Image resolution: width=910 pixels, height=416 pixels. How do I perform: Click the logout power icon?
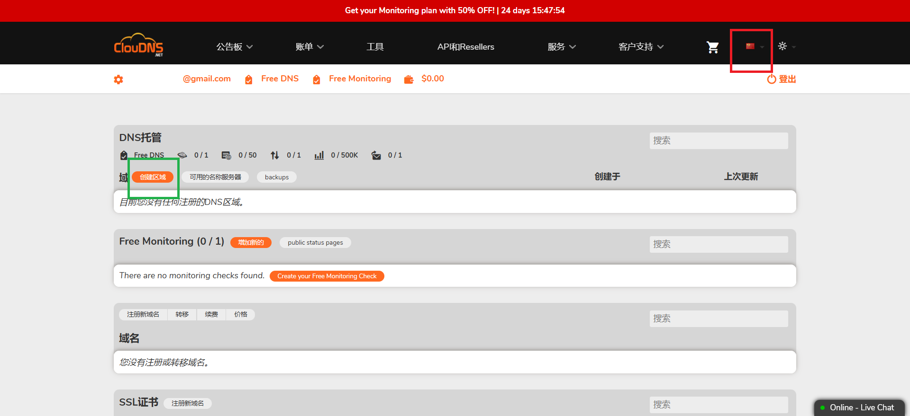(x=772, y=79)
